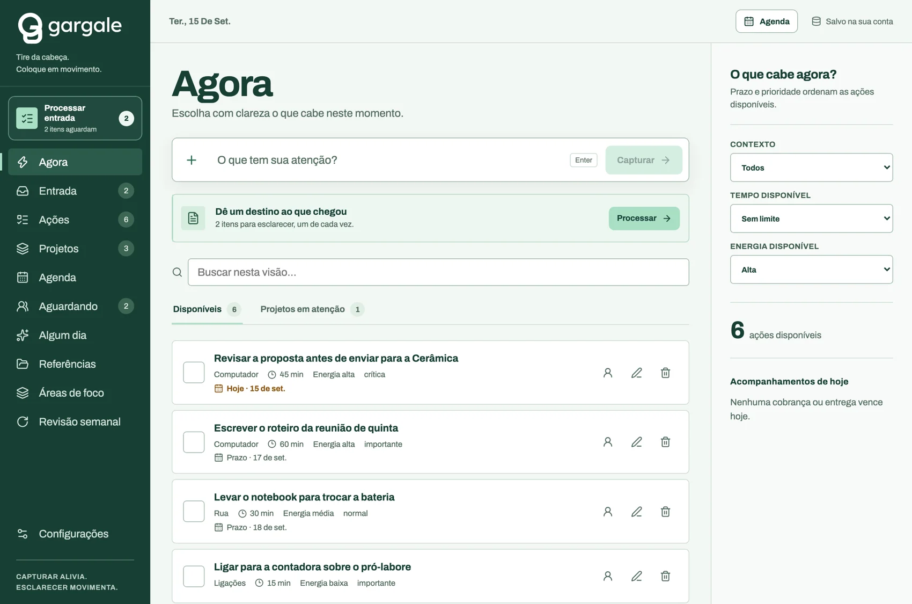Open the Contexto dropdown
The image size is (912, 604).
tap(811, 168)
